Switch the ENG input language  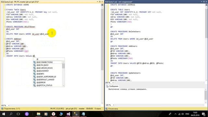point(187,114)
